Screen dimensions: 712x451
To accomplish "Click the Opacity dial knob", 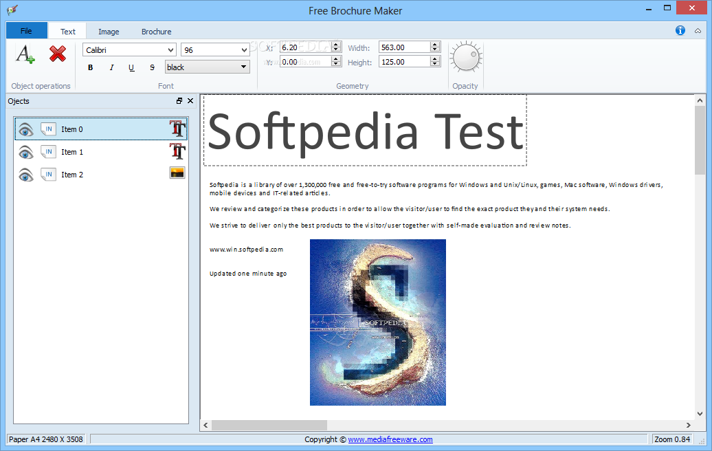I will pos(466,58).
